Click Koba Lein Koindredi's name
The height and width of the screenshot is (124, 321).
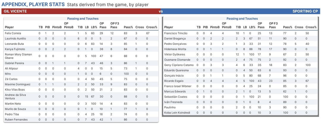[x=177, y=113]
